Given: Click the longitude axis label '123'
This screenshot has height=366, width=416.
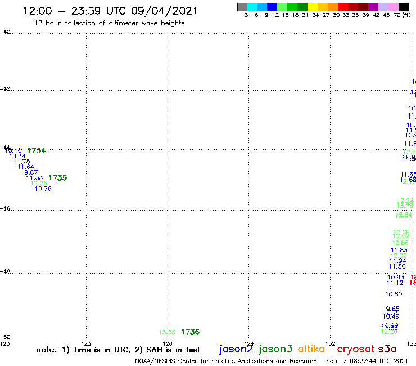Looking at the screenshot, I should click(x=86, y=344).
